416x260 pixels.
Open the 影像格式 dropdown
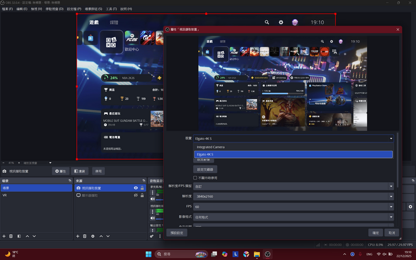pyautogui.click(x=293, y=217)
